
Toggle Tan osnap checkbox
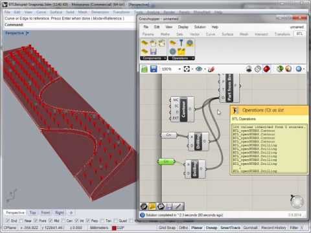[x=102, y=221]
